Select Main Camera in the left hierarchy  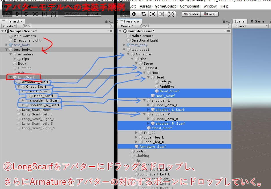tap(57, 36)
